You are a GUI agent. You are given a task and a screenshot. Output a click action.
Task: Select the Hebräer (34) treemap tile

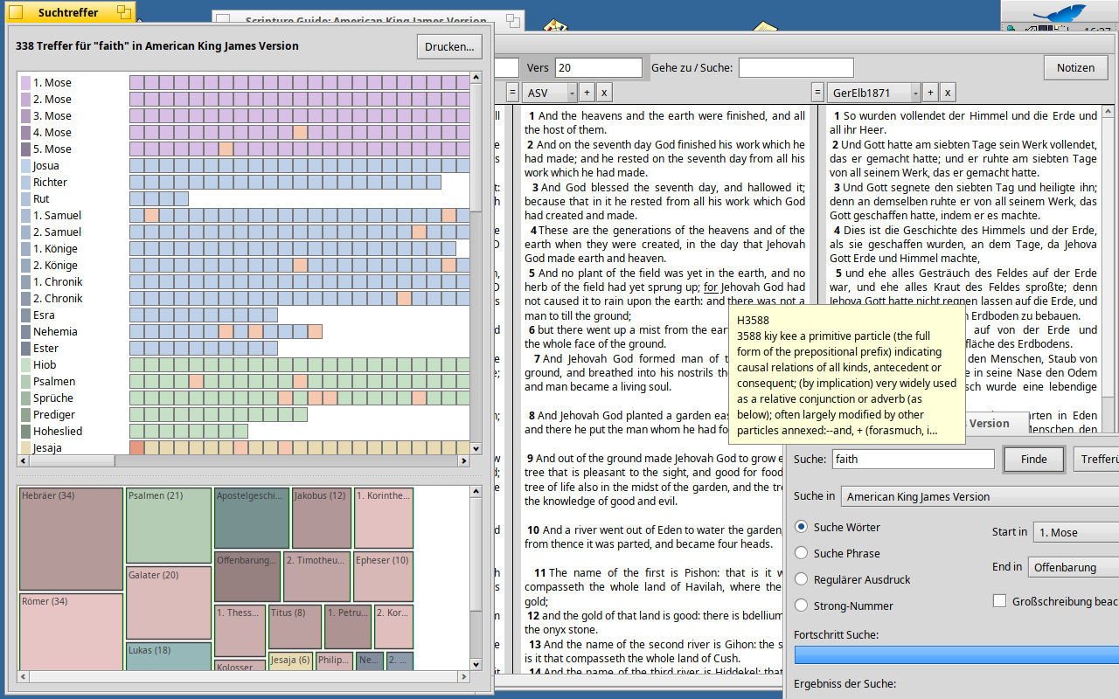point(71,539)
